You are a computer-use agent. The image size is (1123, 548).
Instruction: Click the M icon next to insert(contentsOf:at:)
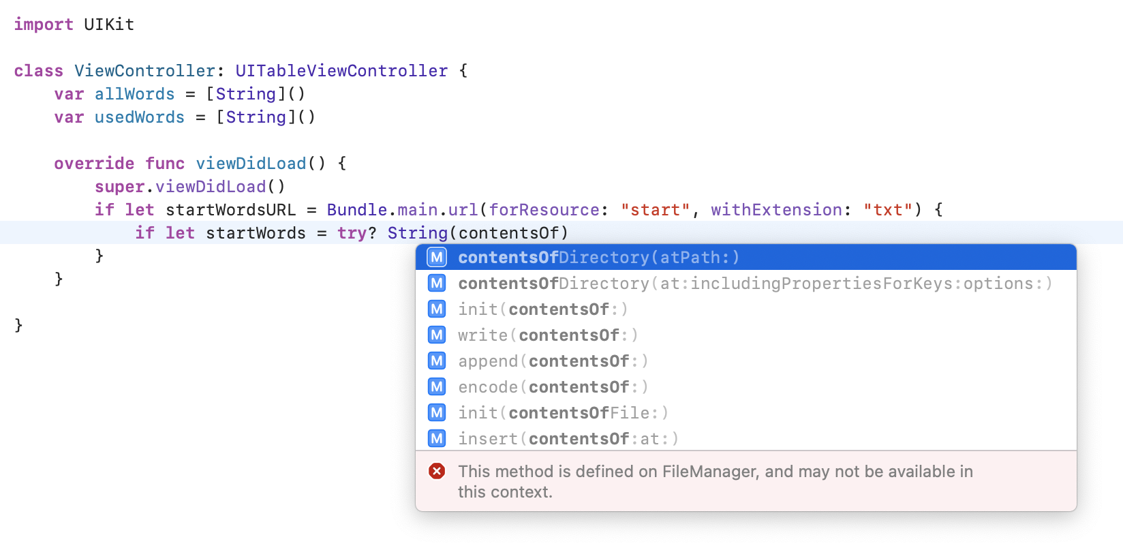437,438
